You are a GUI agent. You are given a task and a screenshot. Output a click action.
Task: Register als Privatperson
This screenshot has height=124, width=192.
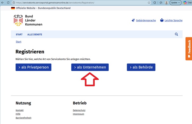pos(33,67)
